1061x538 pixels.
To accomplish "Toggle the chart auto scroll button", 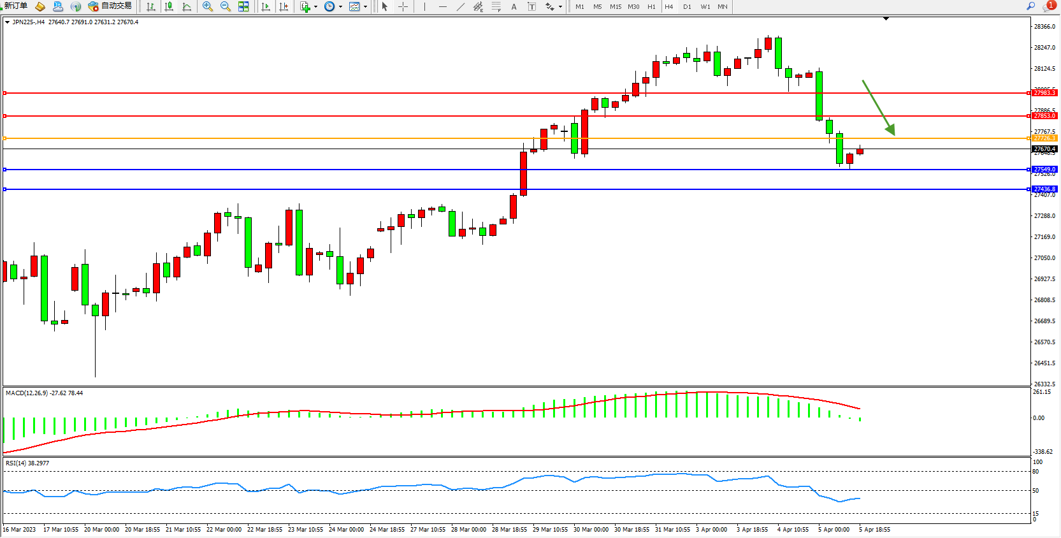I will point(266,6).
